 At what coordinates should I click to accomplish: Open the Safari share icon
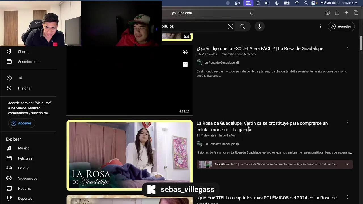click(337, 13)
